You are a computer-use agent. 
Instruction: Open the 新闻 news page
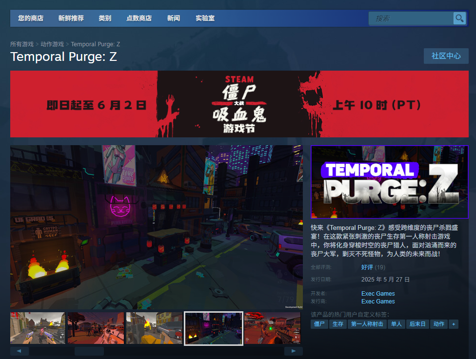(173, 18)
